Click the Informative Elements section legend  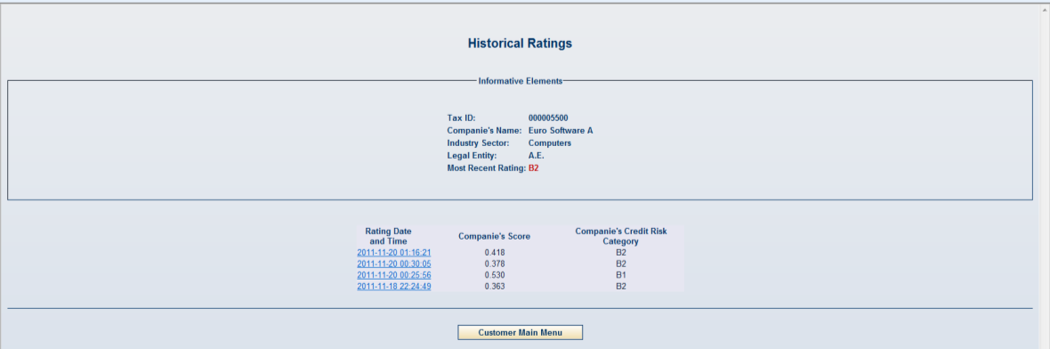click(521, 80)
